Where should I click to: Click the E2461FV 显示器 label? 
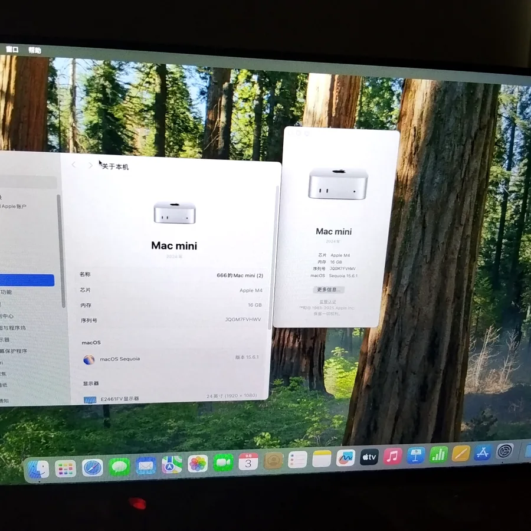pyautogui.click(x=120, y=399)
